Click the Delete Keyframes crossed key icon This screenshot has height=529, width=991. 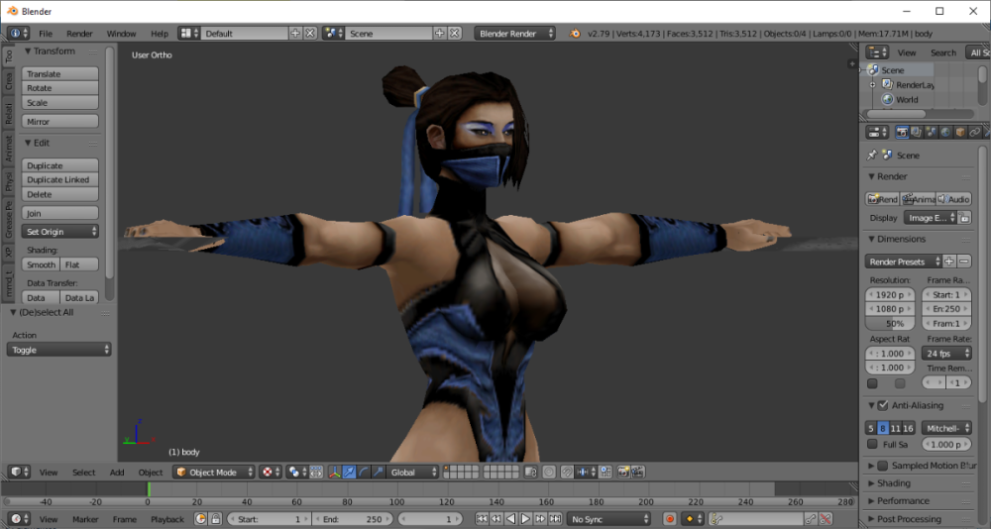826,519
